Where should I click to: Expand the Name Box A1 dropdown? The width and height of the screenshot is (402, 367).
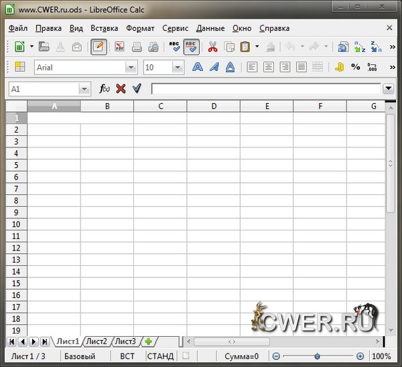click(84, 88)
